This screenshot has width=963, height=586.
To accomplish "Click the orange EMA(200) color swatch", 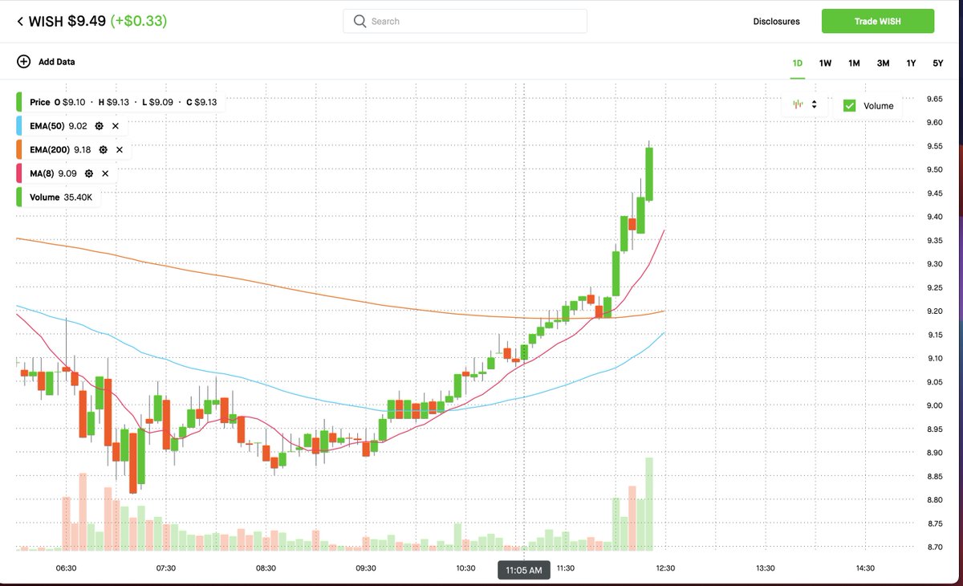I will point(18,149).
